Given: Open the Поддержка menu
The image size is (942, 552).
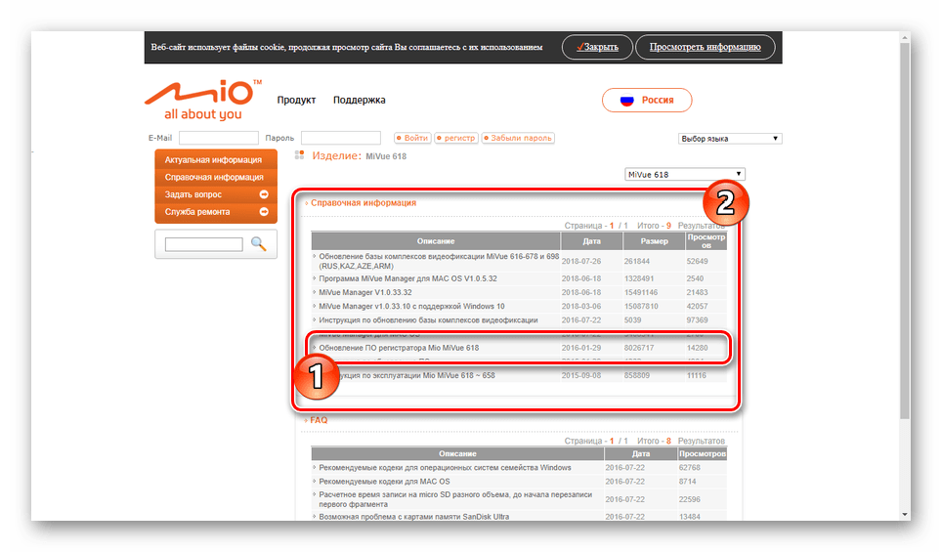Looking at the screenshot, I should tap(359, 100).
